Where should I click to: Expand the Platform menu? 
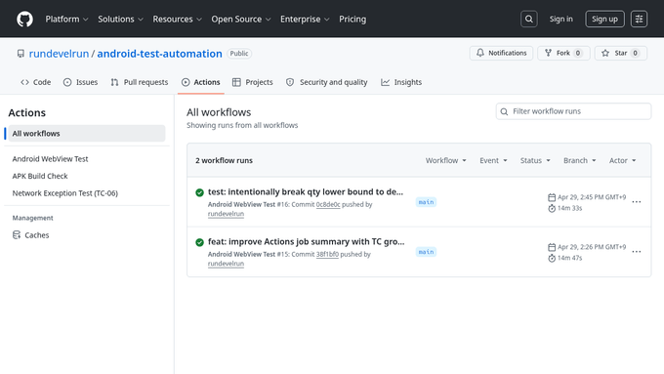(67, 20)
